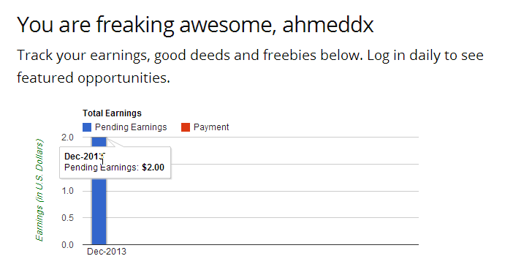The width and height of the screenshot is (532, 267).
Task: Click the Dec-2013 x-axis label
Action: (x=107, y=252)
